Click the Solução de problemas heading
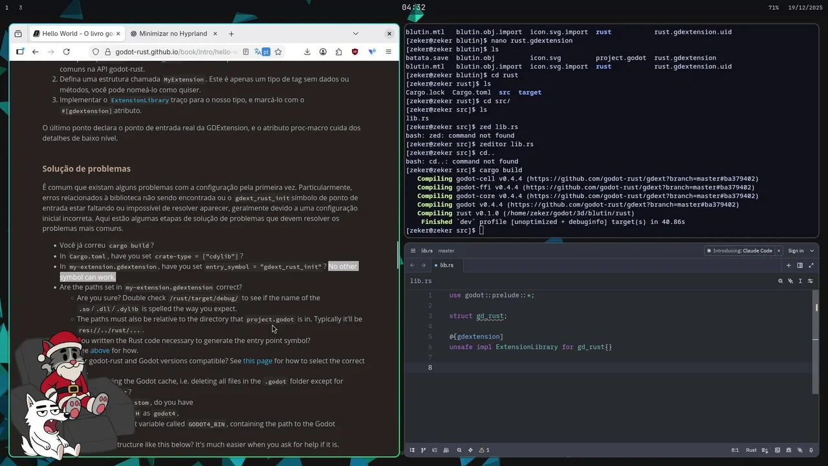Screen dimensions: 828x466 click(87, 169)
